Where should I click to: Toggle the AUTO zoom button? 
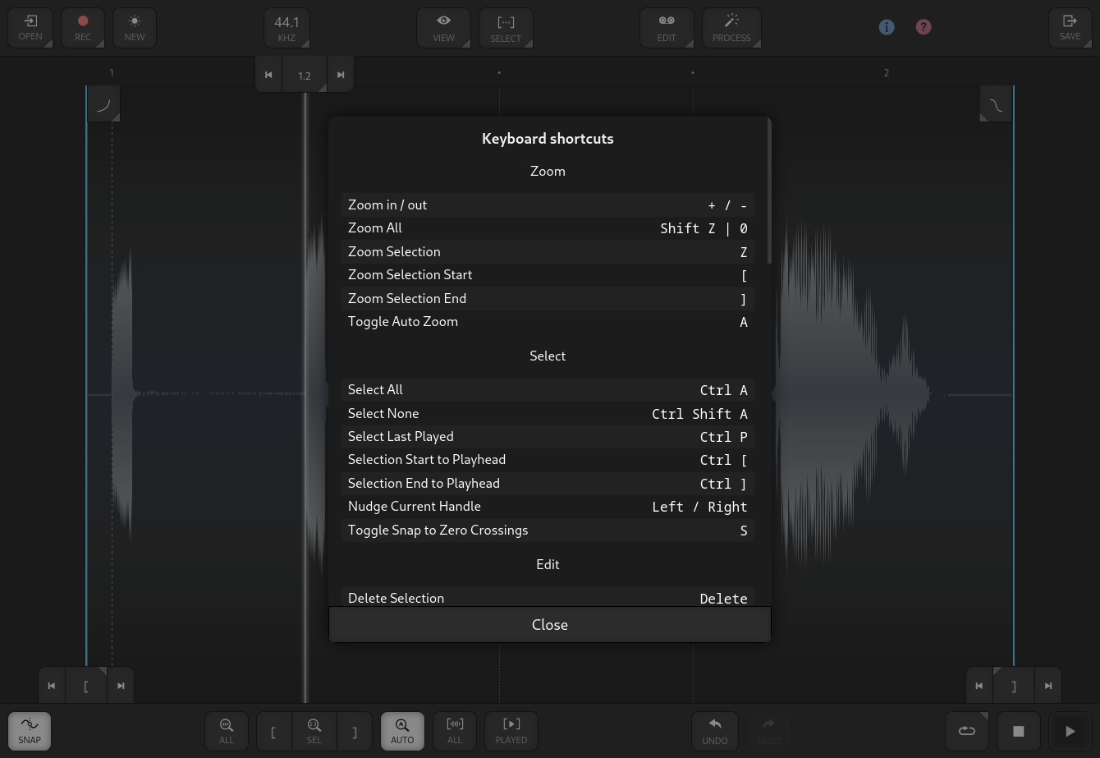point(402,731)
